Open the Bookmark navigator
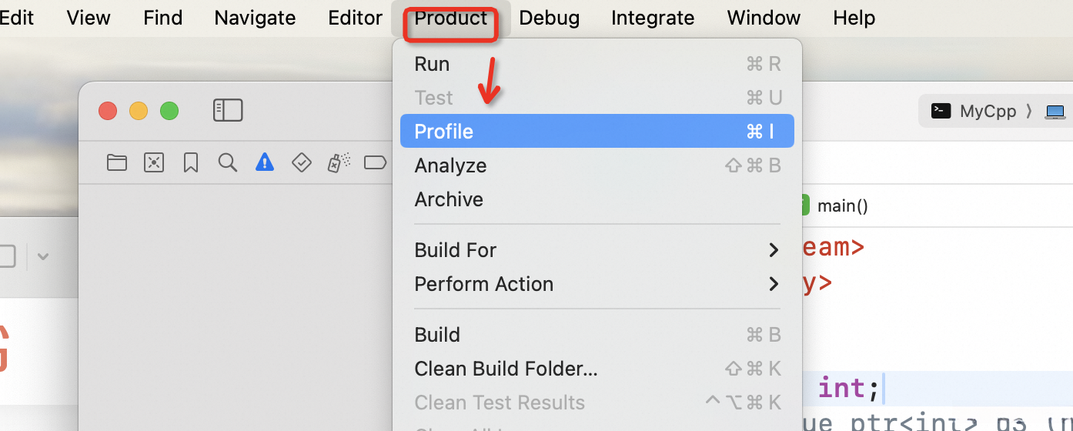The image size is (1073, 431). point(191,162)
